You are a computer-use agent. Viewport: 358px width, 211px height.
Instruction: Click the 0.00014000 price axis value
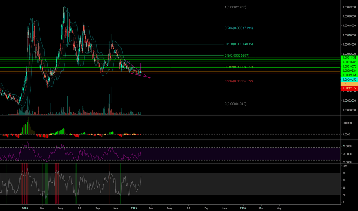click(349, 45)
